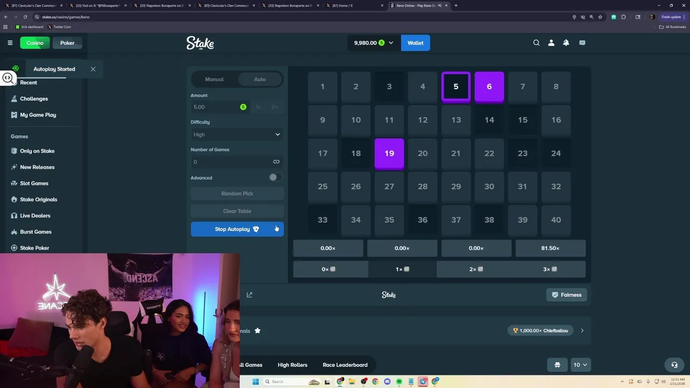Click the My Game Play sidebar icon
Viewport: 690px width, 388px height.
(x=14, y=115)
